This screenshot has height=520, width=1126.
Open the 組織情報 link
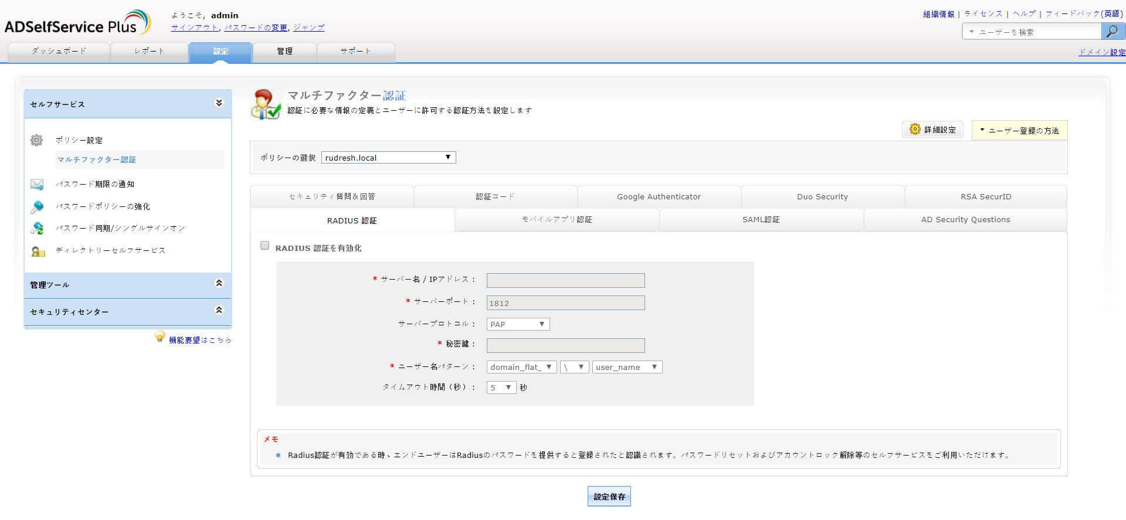[939, 14]
